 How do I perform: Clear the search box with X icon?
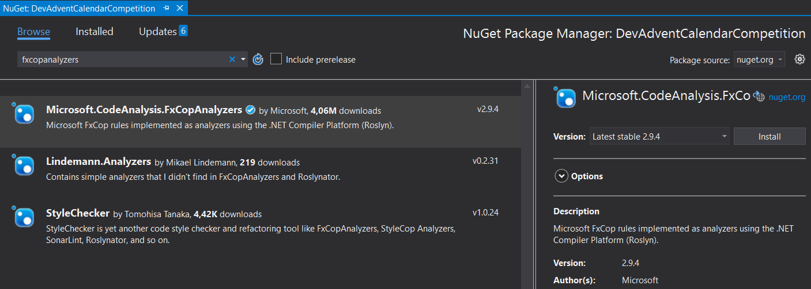tap(232, 59)
